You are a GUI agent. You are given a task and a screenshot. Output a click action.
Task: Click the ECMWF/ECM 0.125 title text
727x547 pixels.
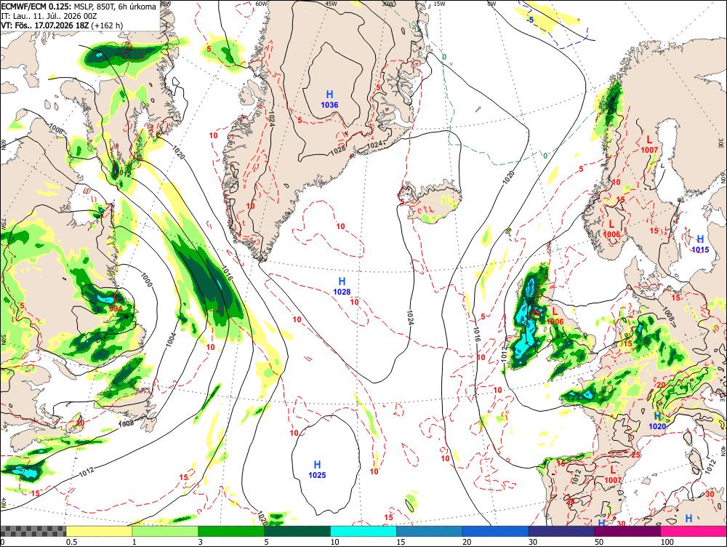coord(36,7)
